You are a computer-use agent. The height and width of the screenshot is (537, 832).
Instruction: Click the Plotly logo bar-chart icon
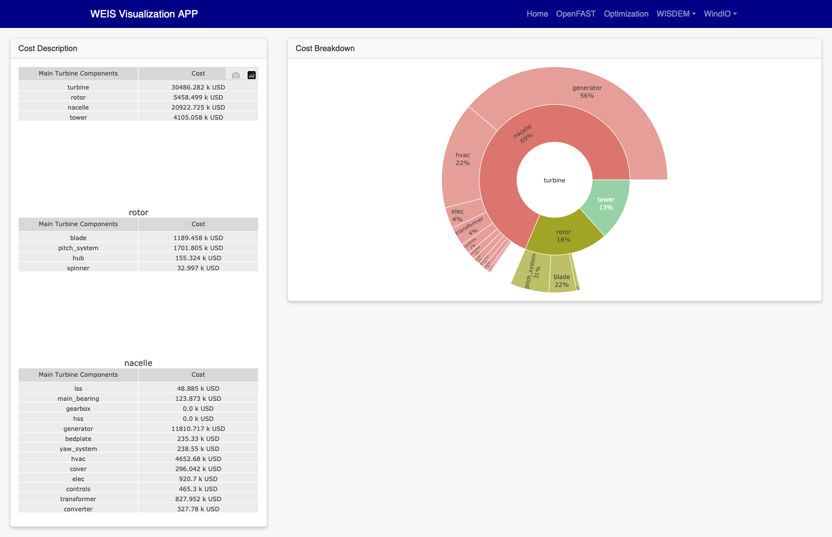pos(252,75)
